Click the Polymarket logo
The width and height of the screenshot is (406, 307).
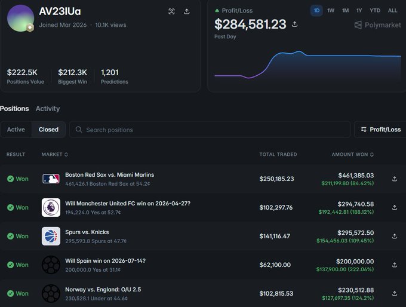377,25
